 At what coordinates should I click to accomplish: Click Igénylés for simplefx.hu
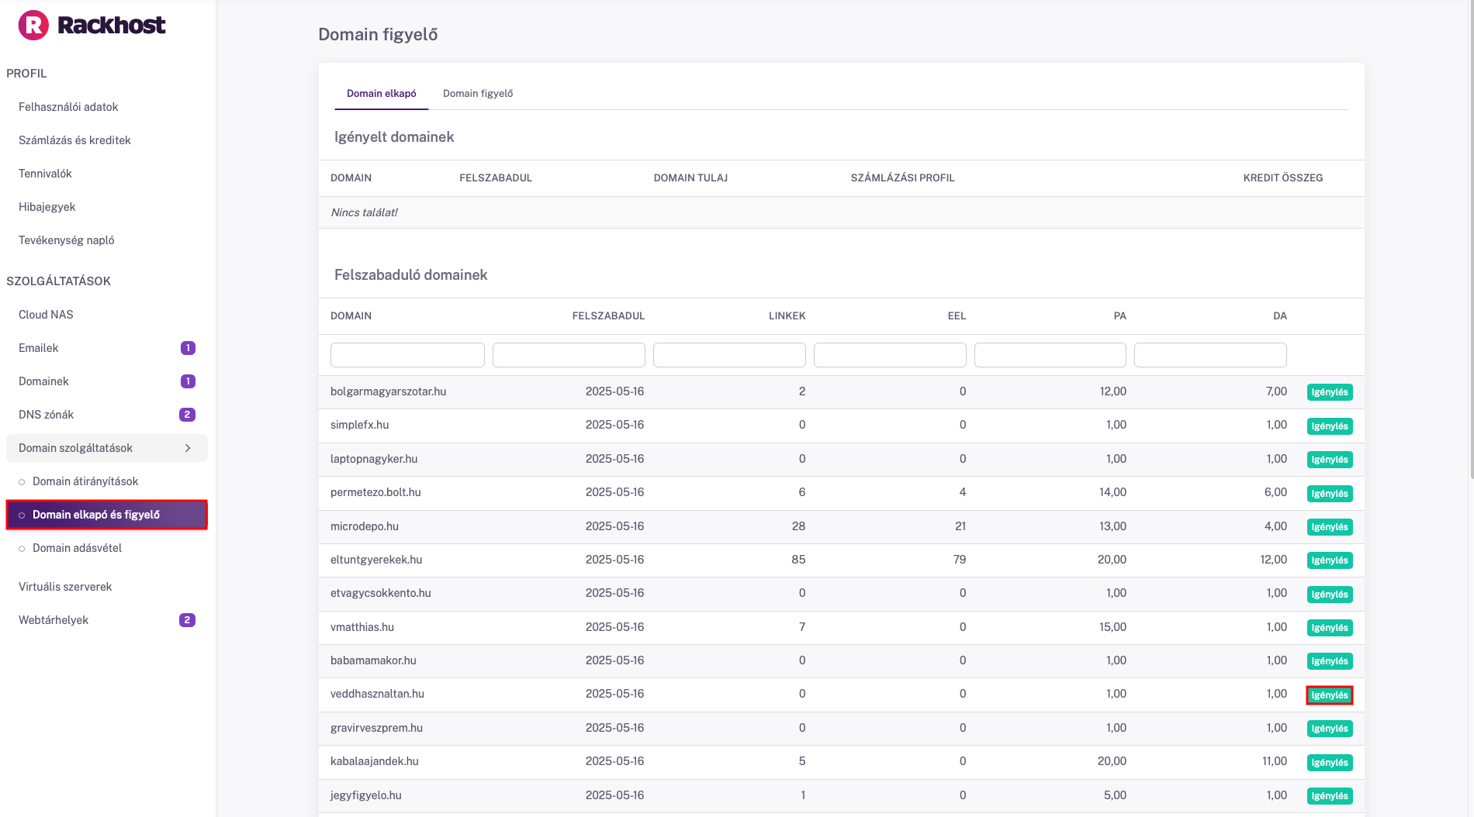click(1330, 426)
